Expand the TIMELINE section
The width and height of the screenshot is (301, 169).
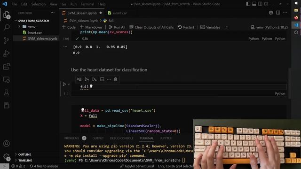pos(25,161)
